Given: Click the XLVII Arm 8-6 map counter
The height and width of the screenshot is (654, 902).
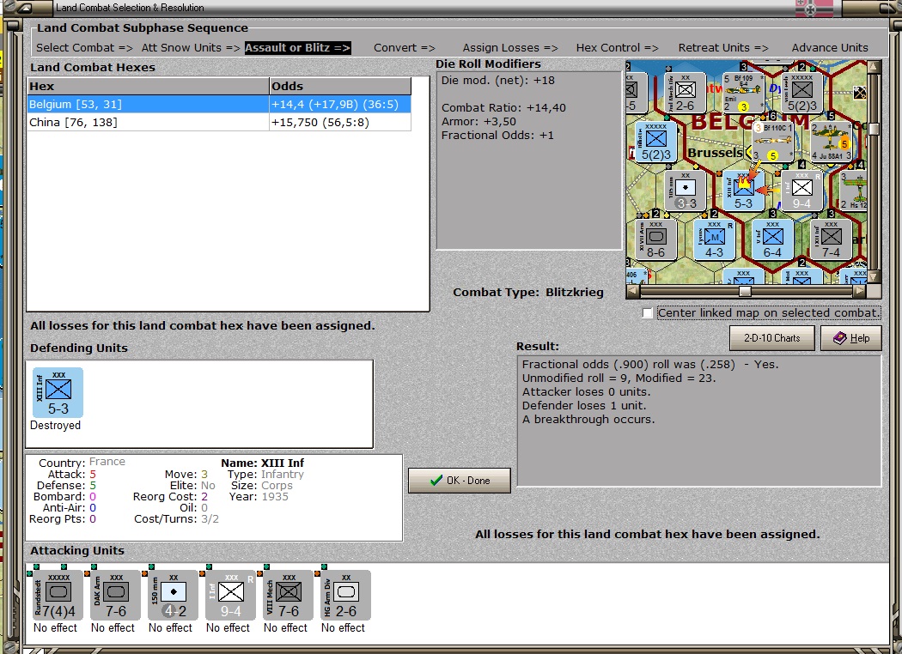Looking at the screenshot, I should click(x=655, y=239).
